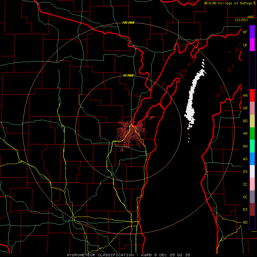Image resolution: width=257 pixels, height=257 pixels.
Task: Click the BD yellow legend swatch
Action: tap(252, 121)
